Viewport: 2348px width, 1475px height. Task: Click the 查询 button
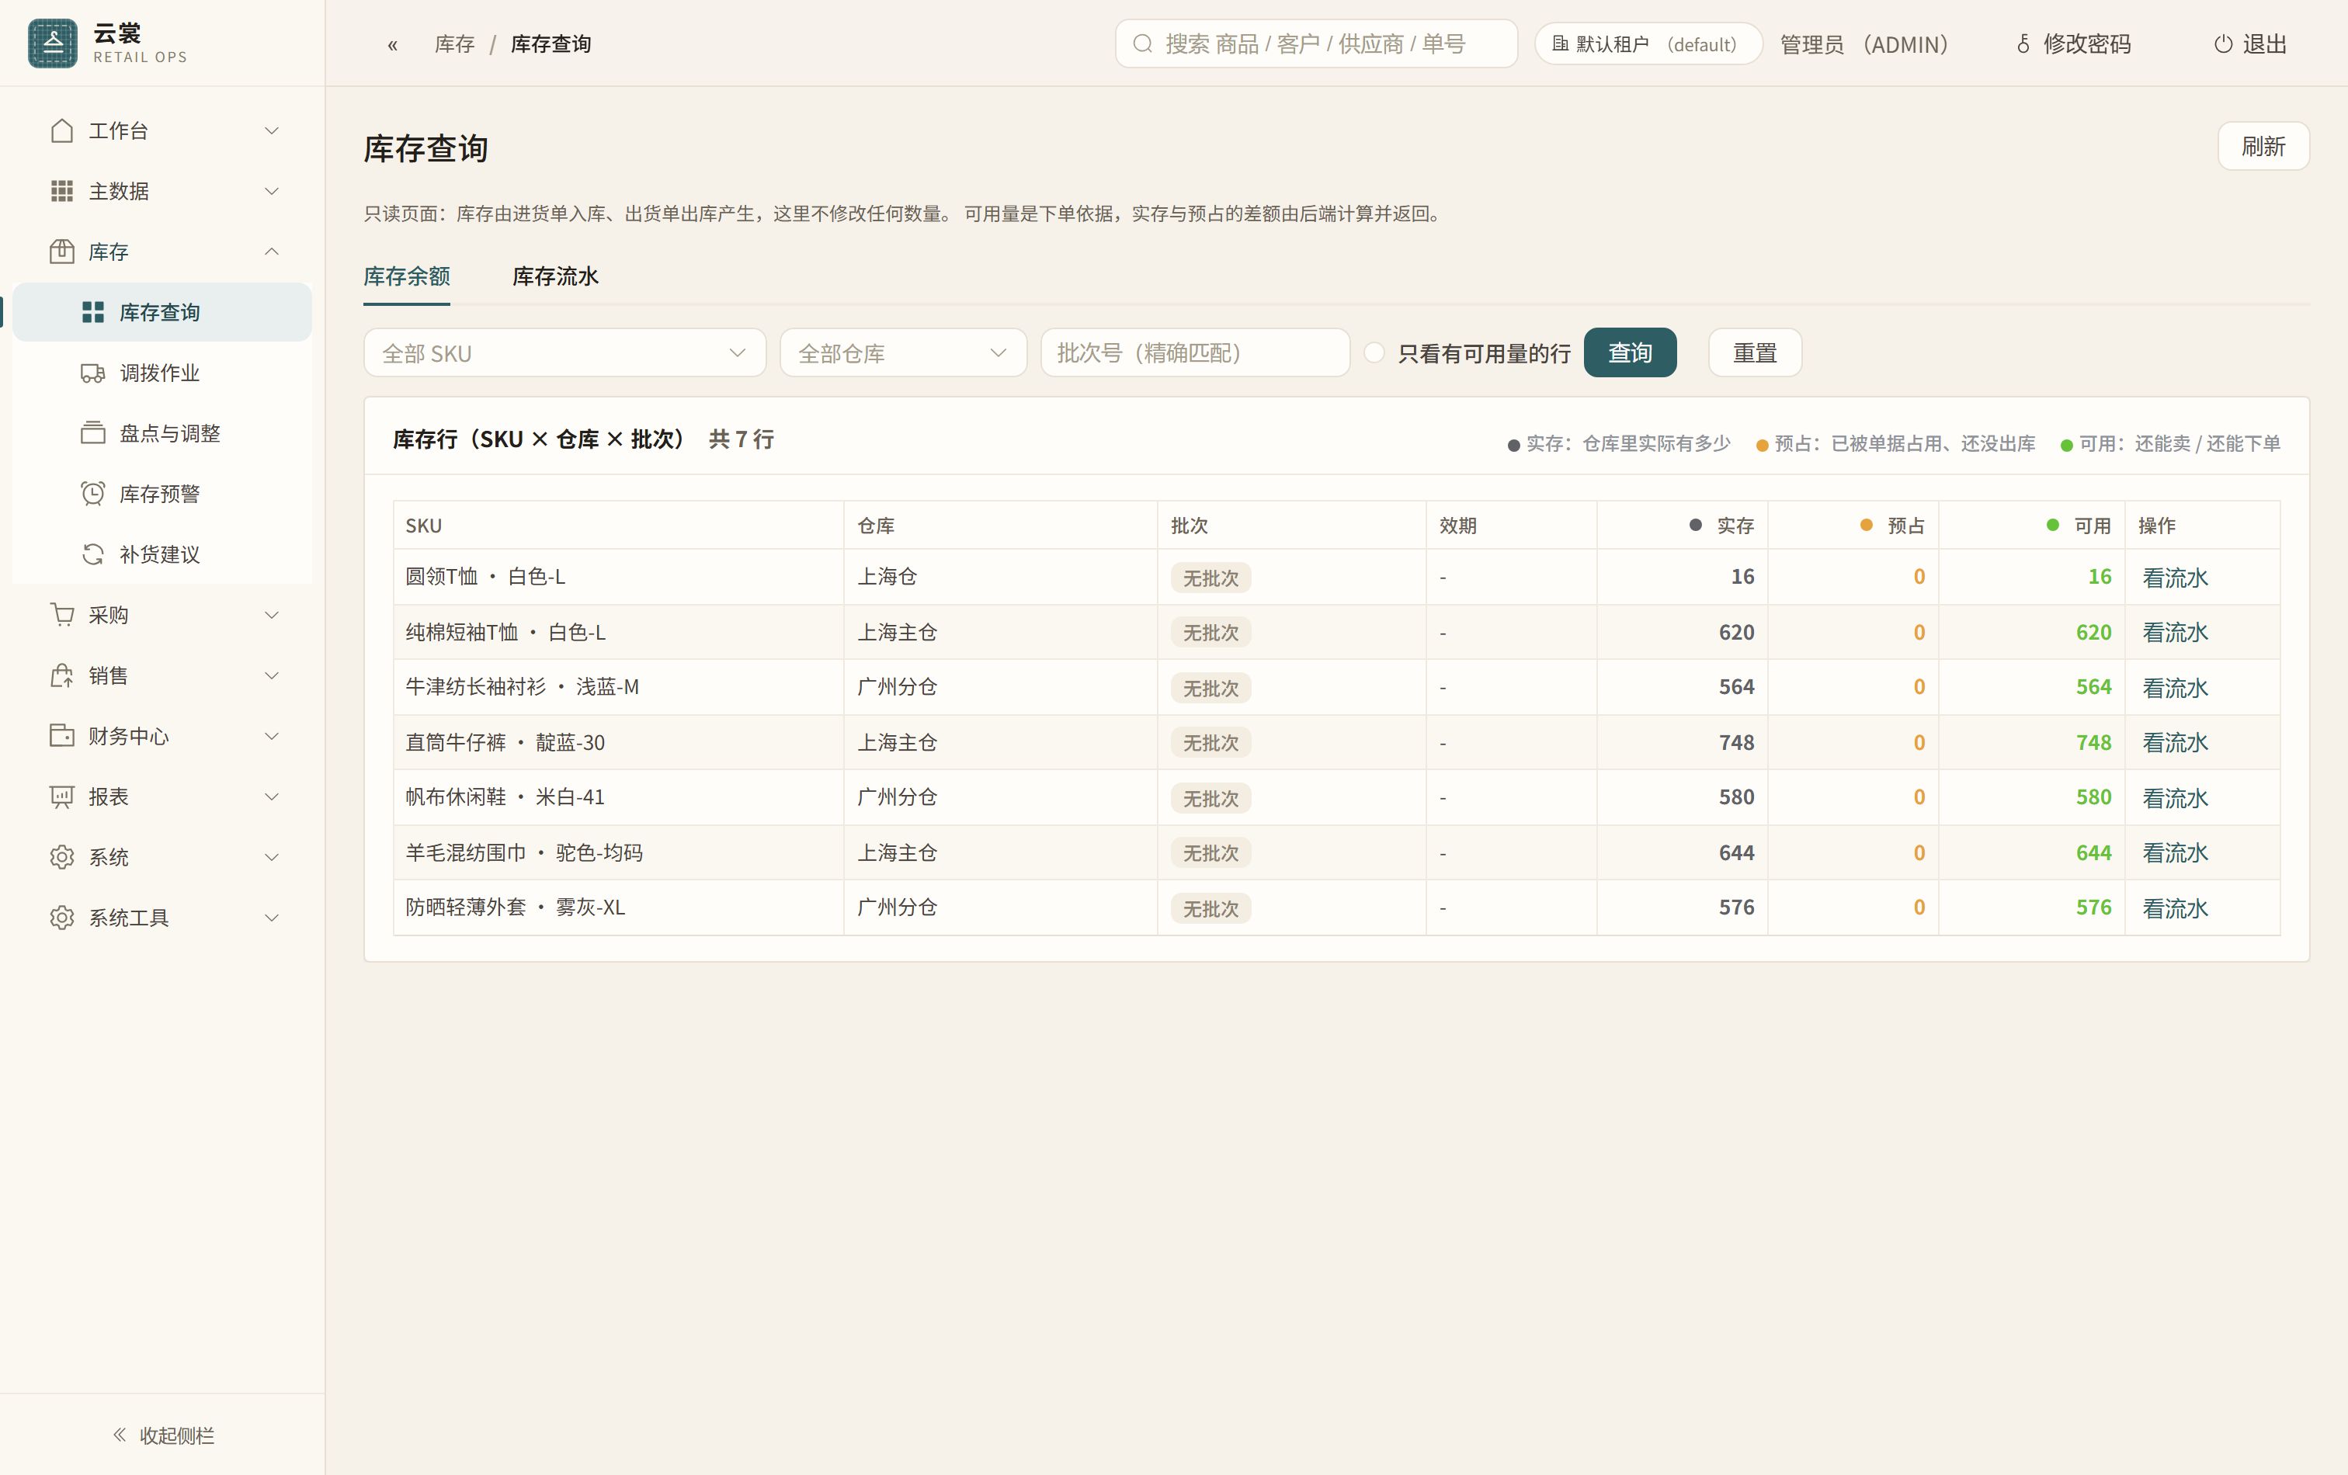pos(1629,353)
